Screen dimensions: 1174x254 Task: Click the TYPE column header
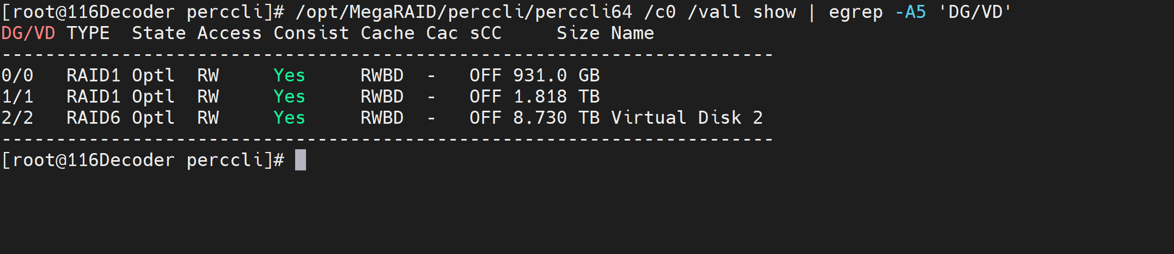pos(88,33)
